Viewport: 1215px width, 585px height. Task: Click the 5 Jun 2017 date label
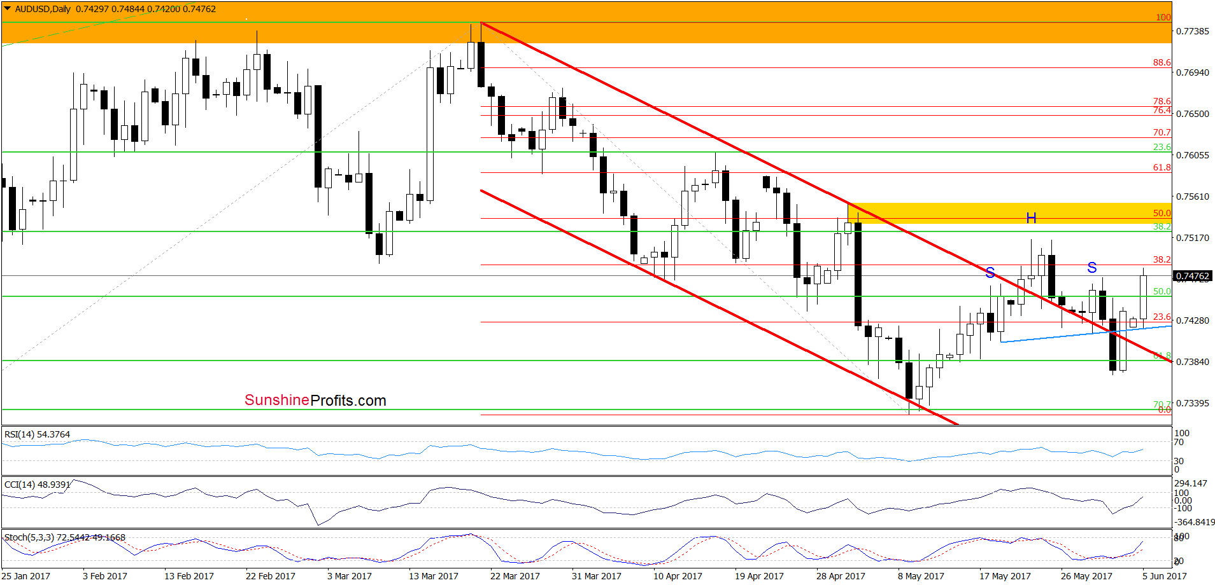[1165, 576]
